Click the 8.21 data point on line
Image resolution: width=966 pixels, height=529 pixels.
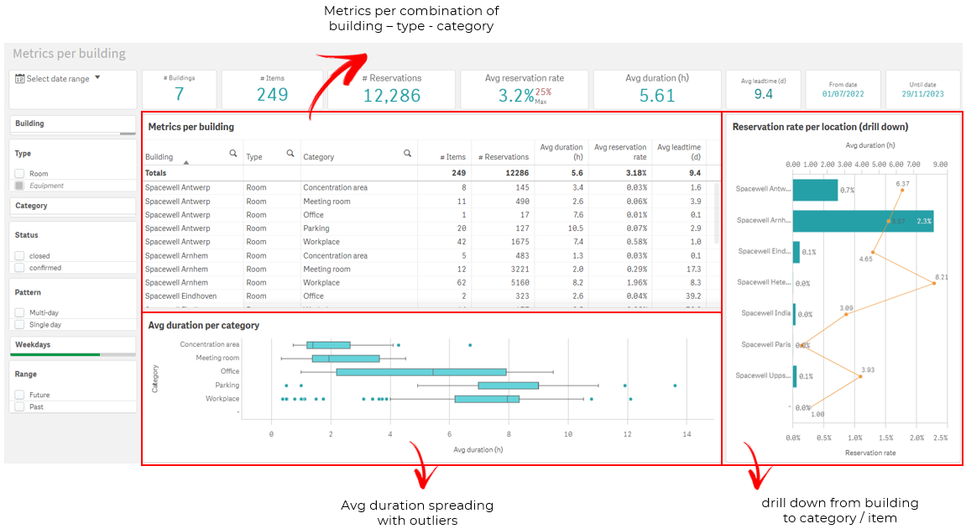pyautogui.click(x=935, y=283)
